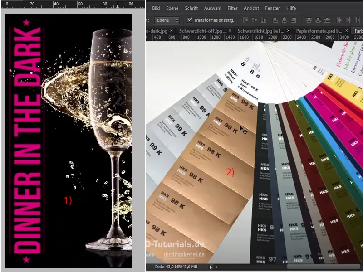Toggle the Transformationsstrg. checkbox
Image resolution: width=363 pixels, height=272 pixels.
point(190,20)
